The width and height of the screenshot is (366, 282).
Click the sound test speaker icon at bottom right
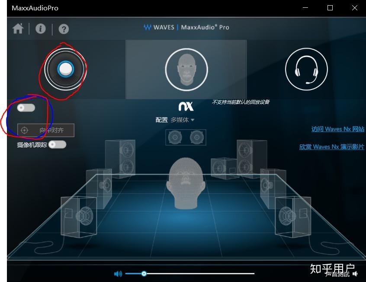tap(355, 273)
